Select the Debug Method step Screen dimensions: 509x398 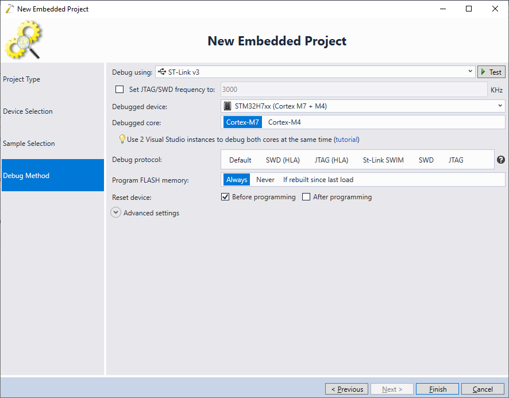click(x=53, y=175)
